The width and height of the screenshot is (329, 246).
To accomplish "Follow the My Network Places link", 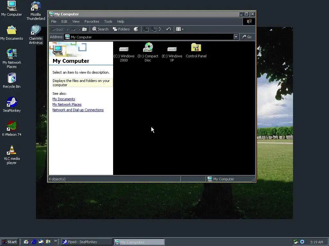I will click(67, 104).
